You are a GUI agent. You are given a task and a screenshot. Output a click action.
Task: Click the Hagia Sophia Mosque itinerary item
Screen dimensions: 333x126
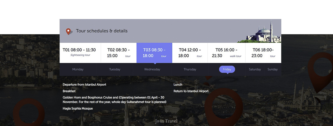78,109
